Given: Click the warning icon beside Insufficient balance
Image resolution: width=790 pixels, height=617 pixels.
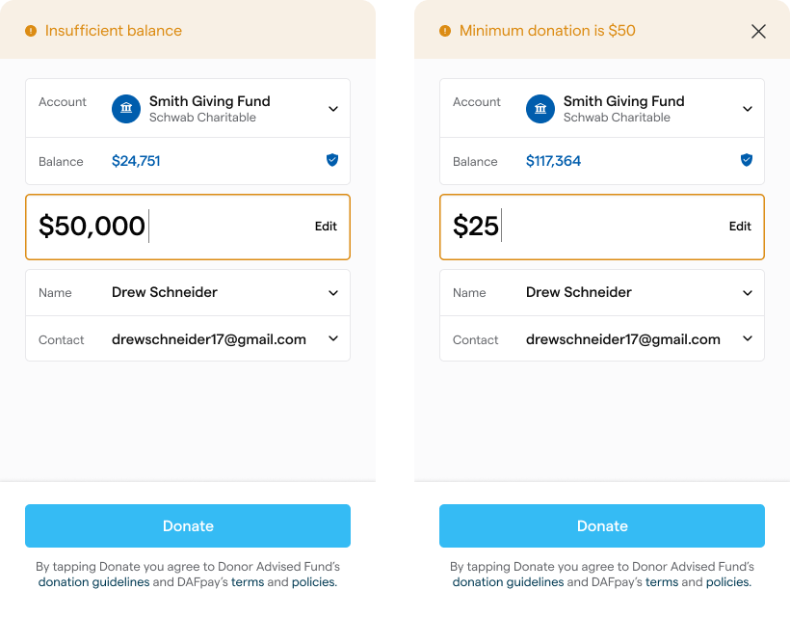Looking at the screenshot, I should coord(31,31).
